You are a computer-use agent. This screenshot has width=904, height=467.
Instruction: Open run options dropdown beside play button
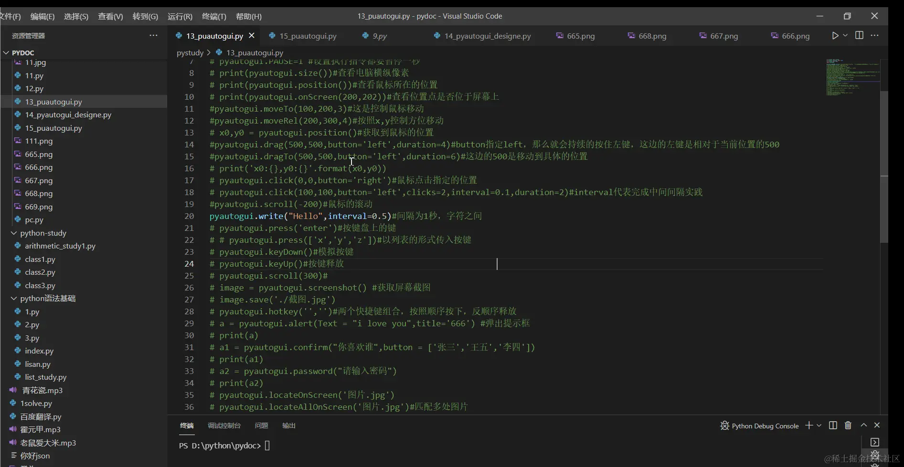[x=845, y=36]
